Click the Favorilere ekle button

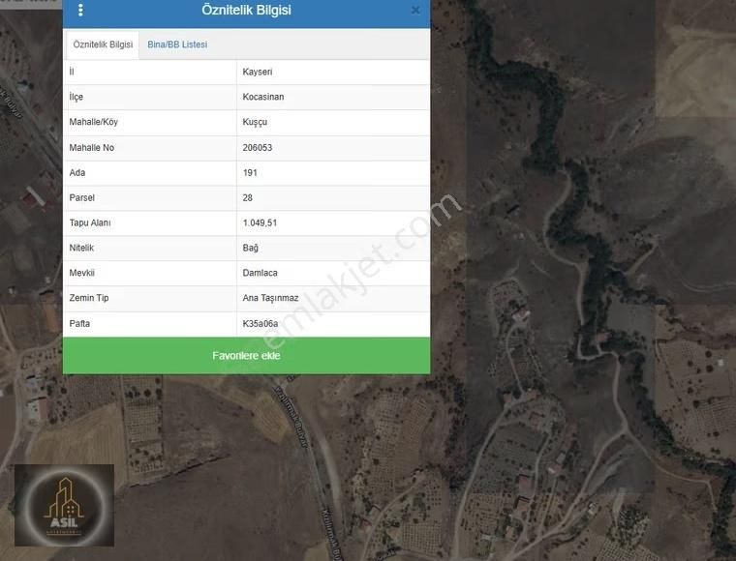[246, 356]
